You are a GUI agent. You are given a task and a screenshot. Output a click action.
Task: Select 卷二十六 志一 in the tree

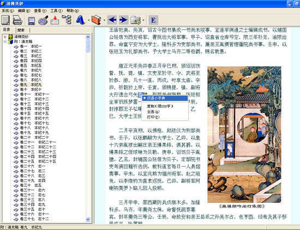tap(33, 166)
